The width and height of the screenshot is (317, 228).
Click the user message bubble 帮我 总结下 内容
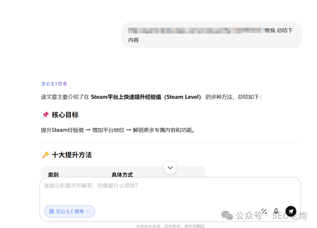212,35
